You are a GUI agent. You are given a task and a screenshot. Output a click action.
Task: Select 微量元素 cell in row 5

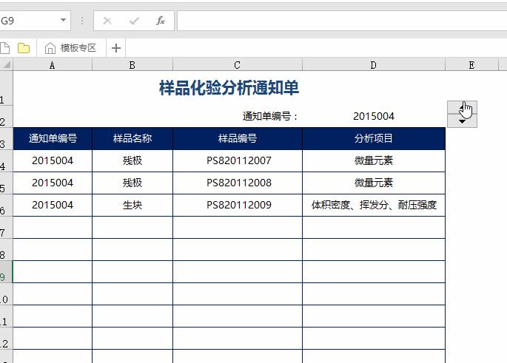click(374, 183)
